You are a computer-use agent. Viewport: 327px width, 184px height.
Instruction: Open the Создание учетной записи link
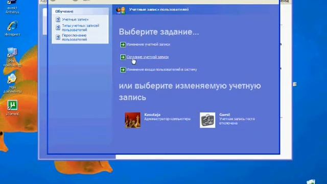(148, 57)
